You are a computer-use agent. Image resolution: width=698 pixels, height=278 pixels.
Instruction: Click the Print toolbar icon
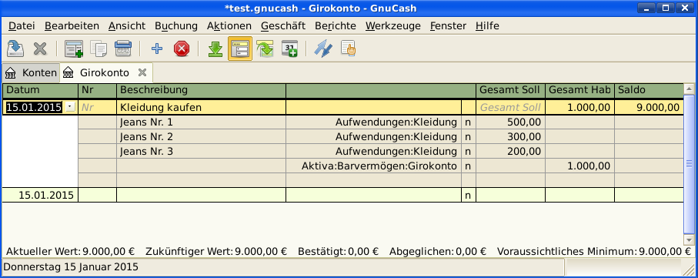click(123, 49)
